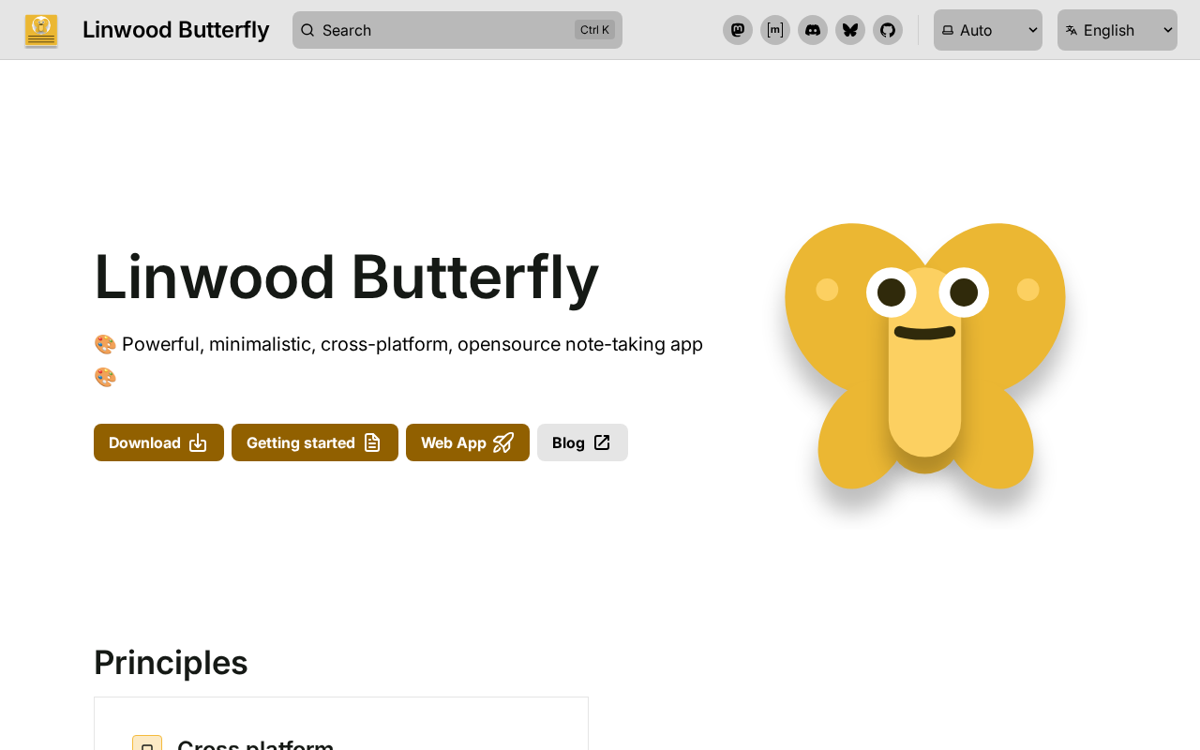Screen dimensions: 1200x750
Task: Click the download arrow icon on Download
Action: [x=198, y=442]
